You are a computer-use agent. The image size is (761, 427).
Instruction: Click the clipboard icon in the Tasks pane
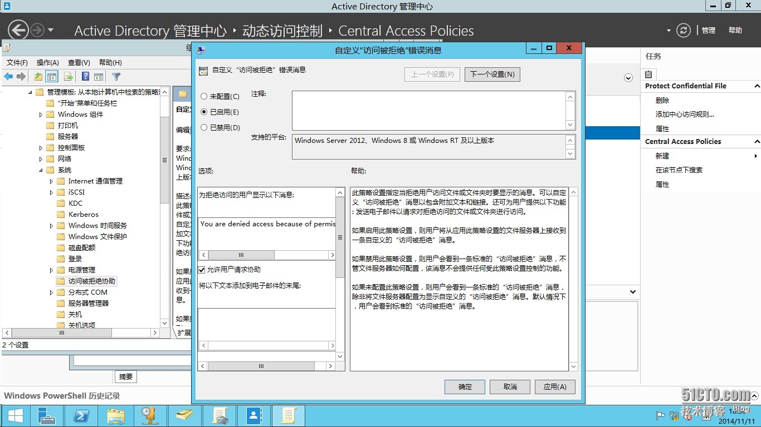click(x=648, y=74)
